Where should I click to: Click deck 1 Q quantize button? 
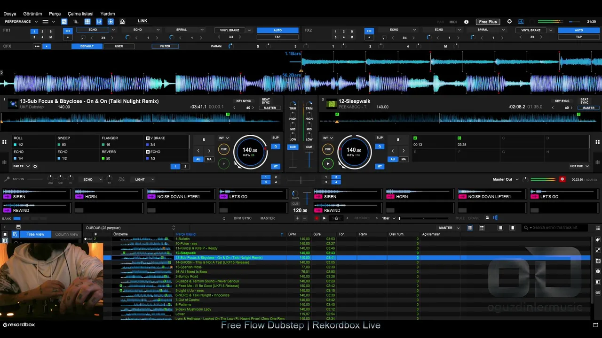coord(276,146)
